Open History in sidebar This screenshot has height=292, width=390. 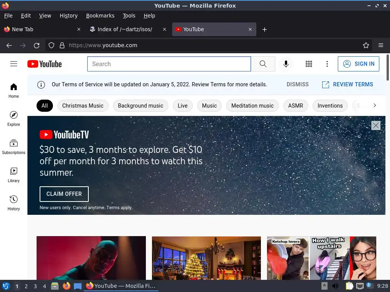(x=14, y=203)
